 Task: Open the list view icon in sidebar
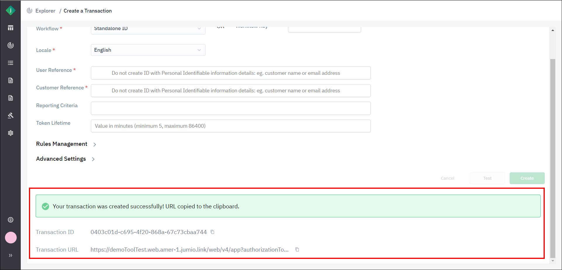(x=11, y=63)
